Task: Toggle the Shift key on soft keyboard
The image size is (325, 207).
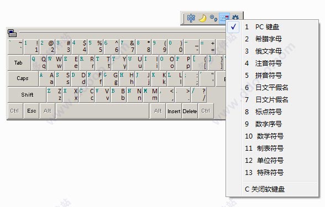Action: pos(27,95)
